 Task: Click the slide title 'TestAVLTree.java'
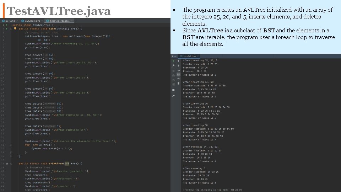(x=59, y=11)
